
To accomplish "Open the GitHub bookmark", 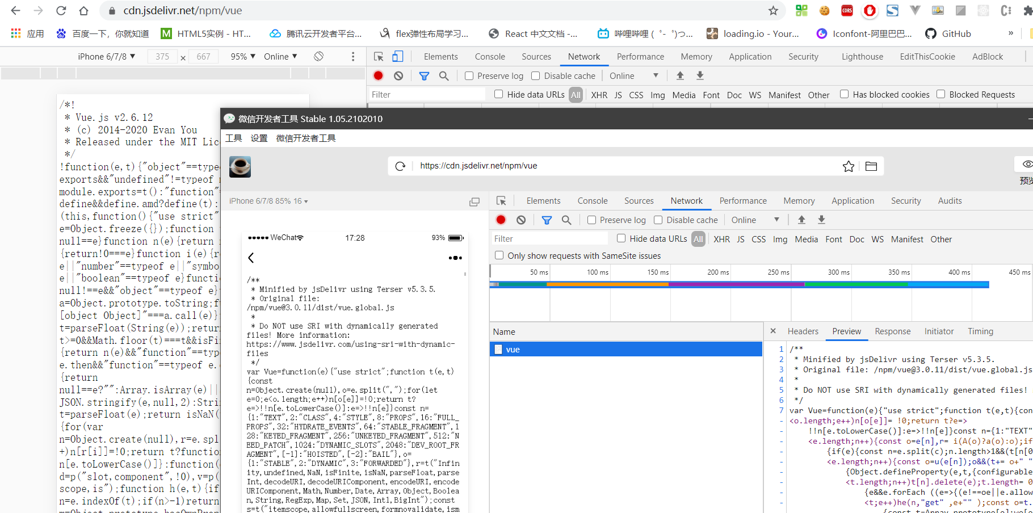I will point(948,33).
